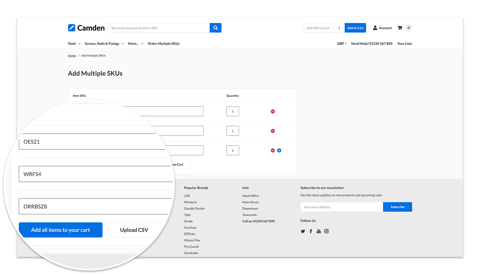The width and height of the screenshot is (480, 274).
Task: Open the GBP currency dropdown
Action: point(342,43)
